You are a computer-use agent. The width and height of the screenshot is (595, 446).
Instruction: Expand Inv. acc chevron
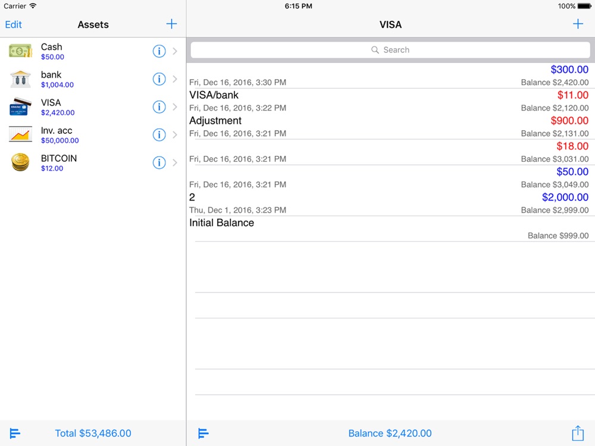175,134
